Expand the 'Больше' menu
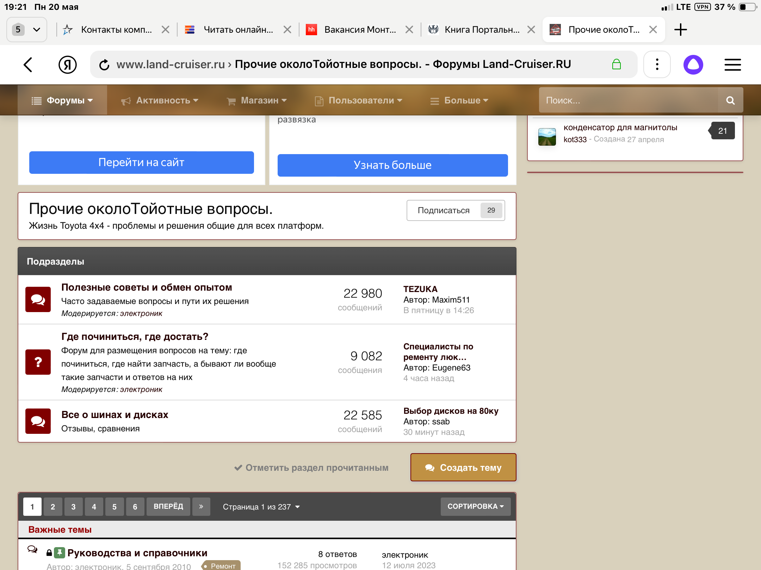The image size is (761, 570). [459, 100]
